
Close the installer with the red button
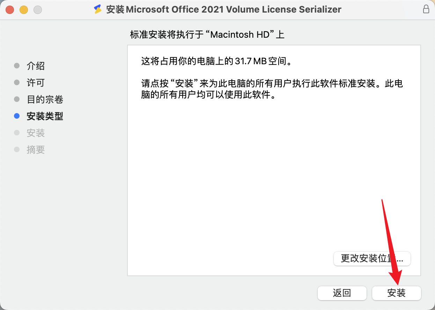click(x=10, y=9)
